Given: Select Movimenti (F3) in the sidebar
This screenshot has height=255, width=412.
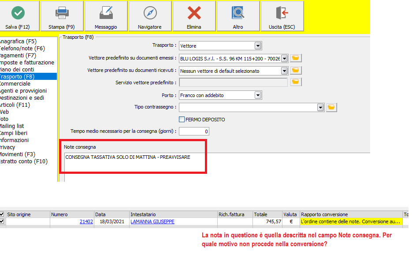Looking at the screenshot, I should tap(17, 154).
